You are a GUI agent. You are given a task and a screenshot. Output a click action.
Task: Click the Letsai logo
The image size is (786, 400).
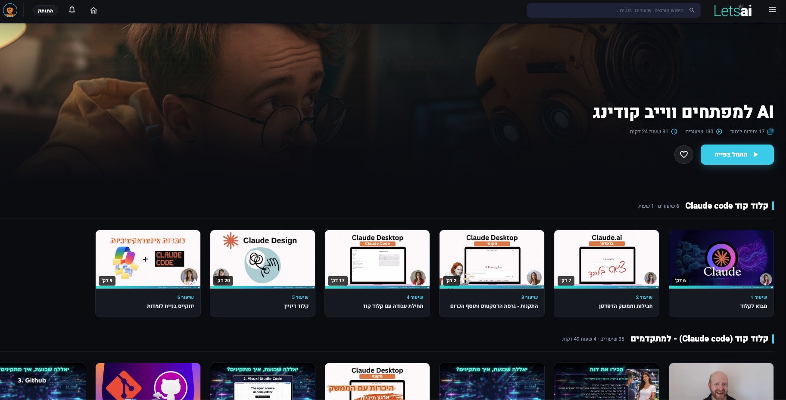click(733, 10)
